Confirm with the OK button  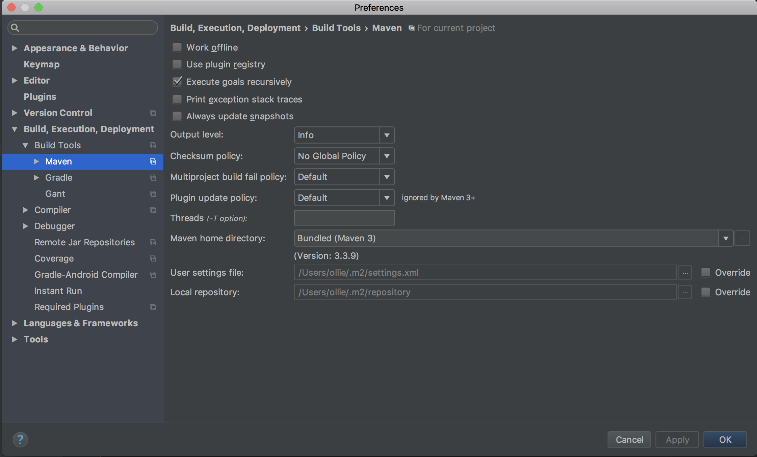(x=725, y=439)
